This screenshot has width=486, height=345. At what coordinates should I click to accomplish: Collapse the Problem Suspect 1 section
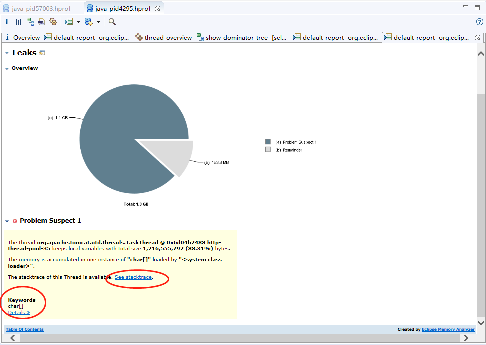pyautogui.click(x=7, y=221)
